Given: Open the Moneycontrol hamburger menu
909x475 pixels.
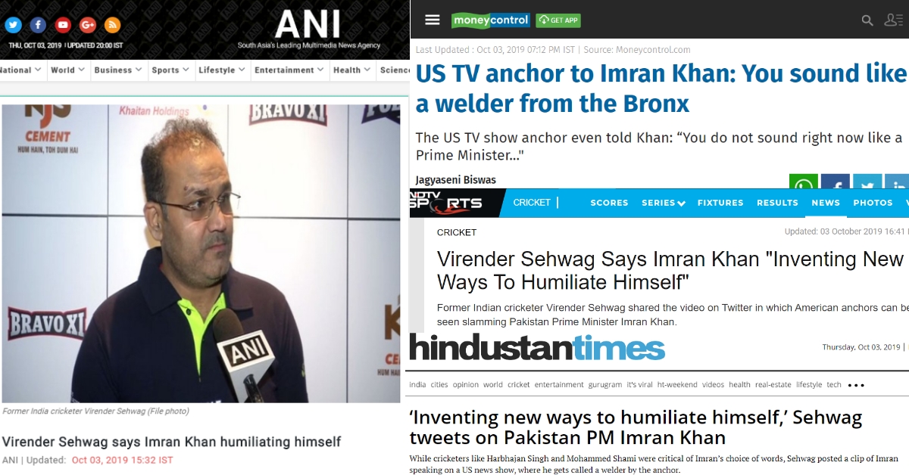Looking at the screenshot, I should pos(433,20).
